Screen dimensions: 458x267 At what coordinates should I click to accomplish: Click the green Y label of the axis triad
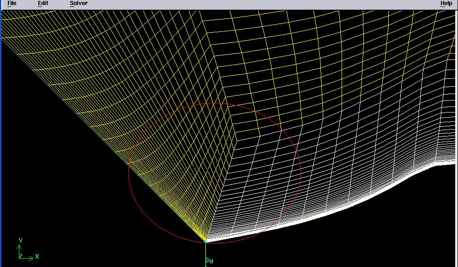20,240
